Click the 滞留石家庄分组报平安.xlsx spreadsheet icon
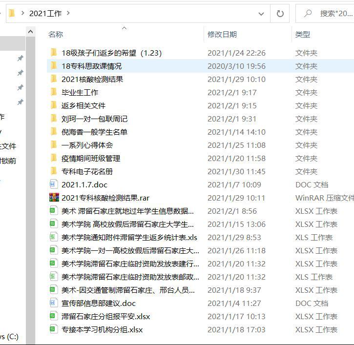Screen dimensions: 354x345 click(53, 316)
